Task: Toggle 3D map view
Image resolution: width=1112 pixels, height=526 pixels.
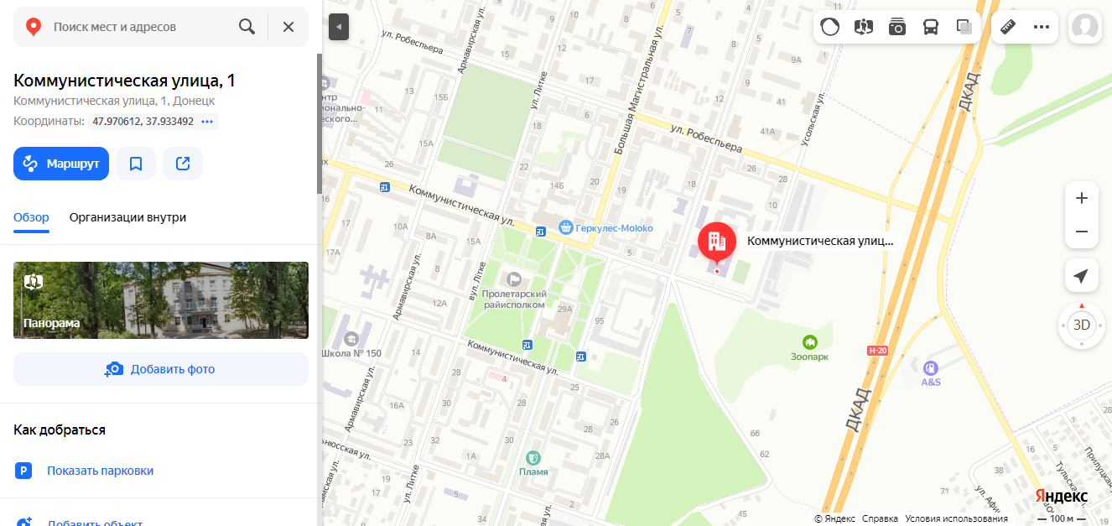Action: pyautogui.click(x=1082, y=325)
